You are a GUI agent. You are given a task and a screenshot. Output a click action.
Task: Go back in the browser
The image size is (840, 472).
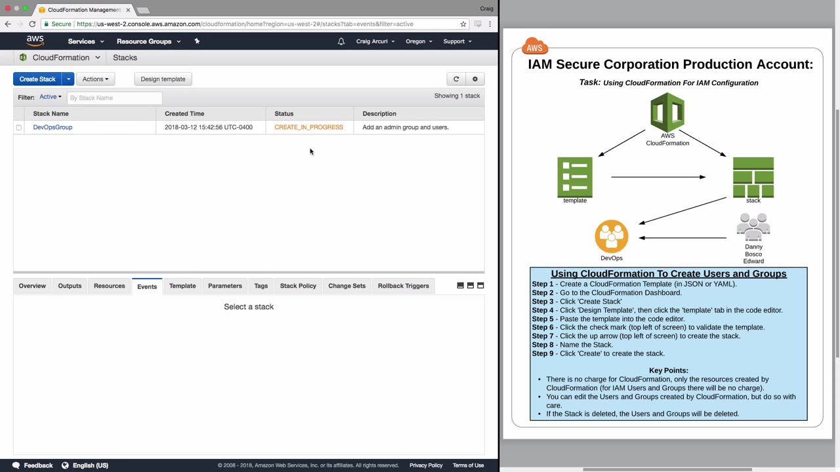tap(8, 24)
